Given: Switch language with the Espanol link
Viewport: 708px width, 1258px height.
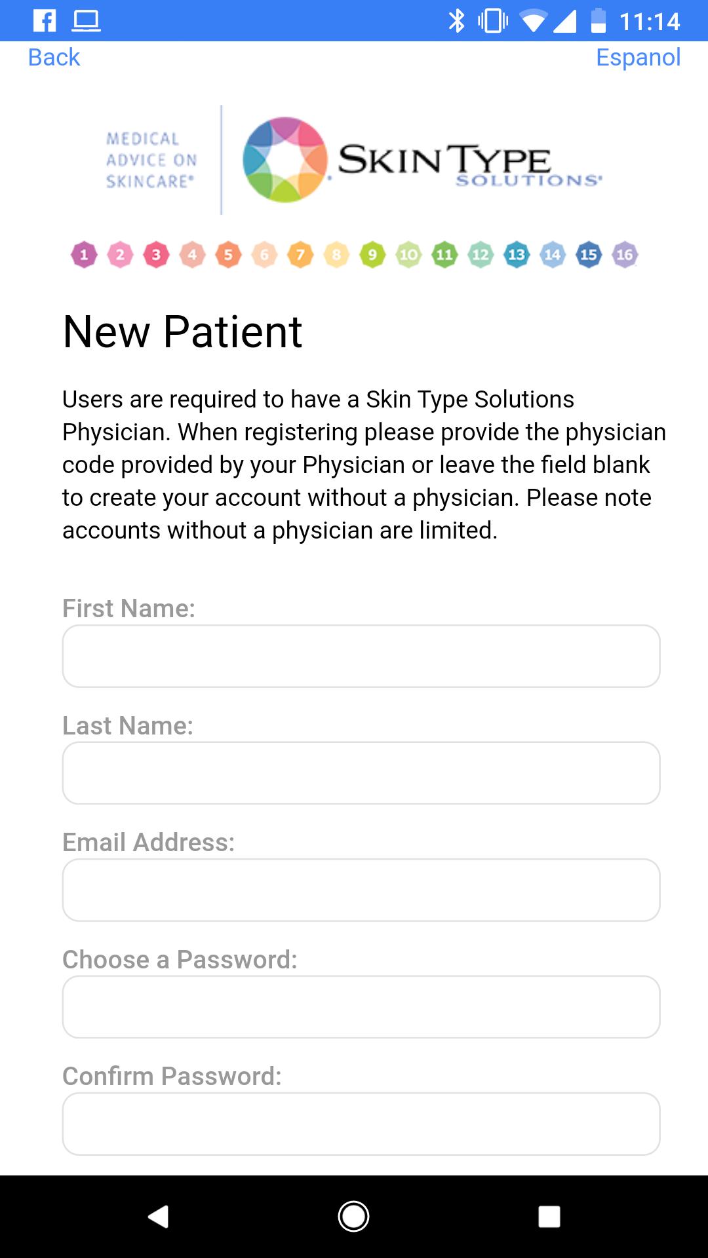Looking at the screenshot, I should 638,58.
